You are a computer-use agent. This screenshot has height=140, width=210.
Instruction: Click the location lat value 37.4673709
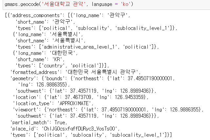78,97
